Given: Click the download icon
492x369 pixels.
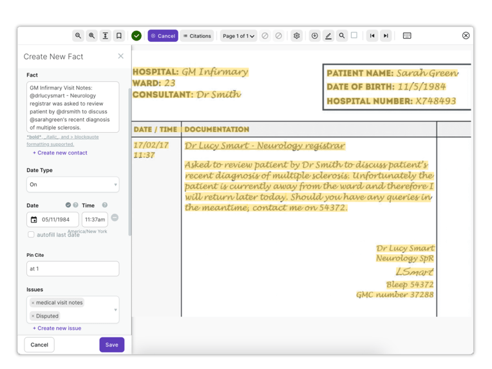Looking at the screenshot, I should pos(314,36).
